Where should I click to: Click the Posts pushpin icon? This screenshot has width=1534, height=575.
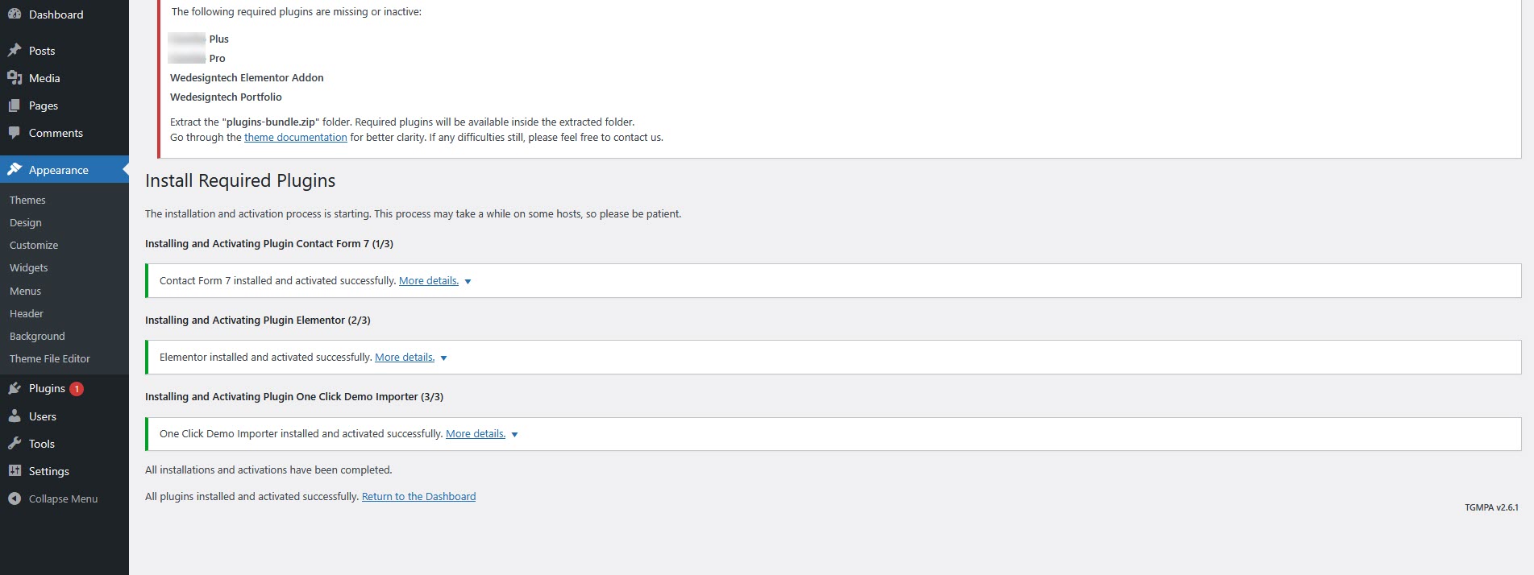click(15, 51)
